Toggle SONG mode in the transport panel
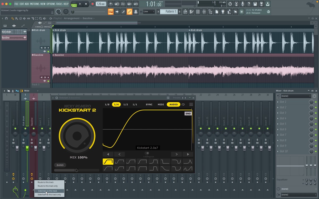This screenshot has height=199, width=319. pyautogui.click(x=74, y=5)
